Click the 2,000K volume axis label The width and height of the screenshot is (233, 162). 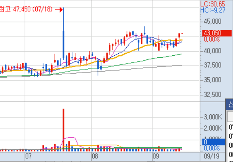(x=213, y=128)
